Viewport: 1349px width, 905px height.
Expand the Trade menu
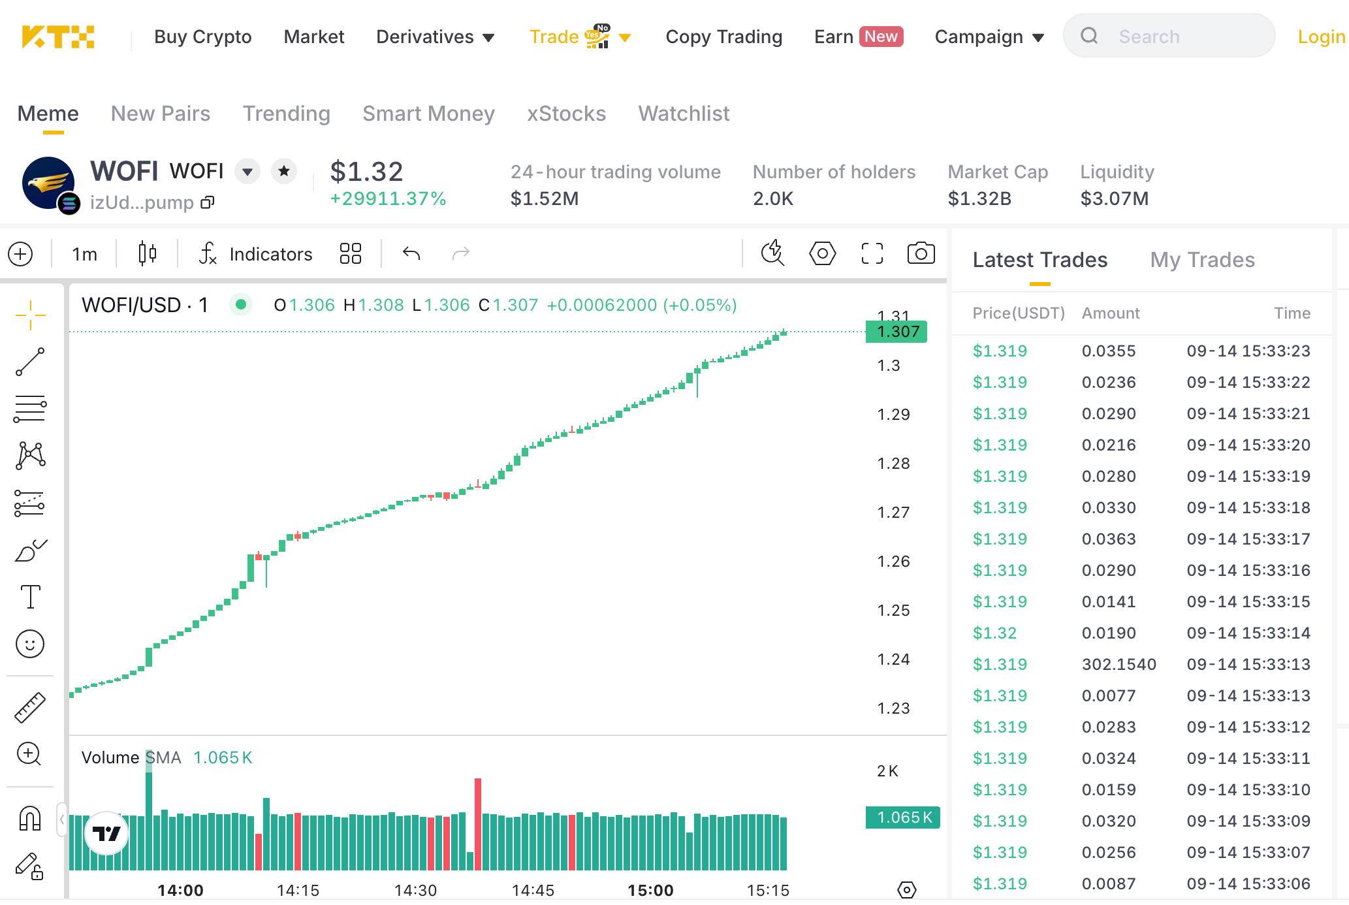point(580,37)
